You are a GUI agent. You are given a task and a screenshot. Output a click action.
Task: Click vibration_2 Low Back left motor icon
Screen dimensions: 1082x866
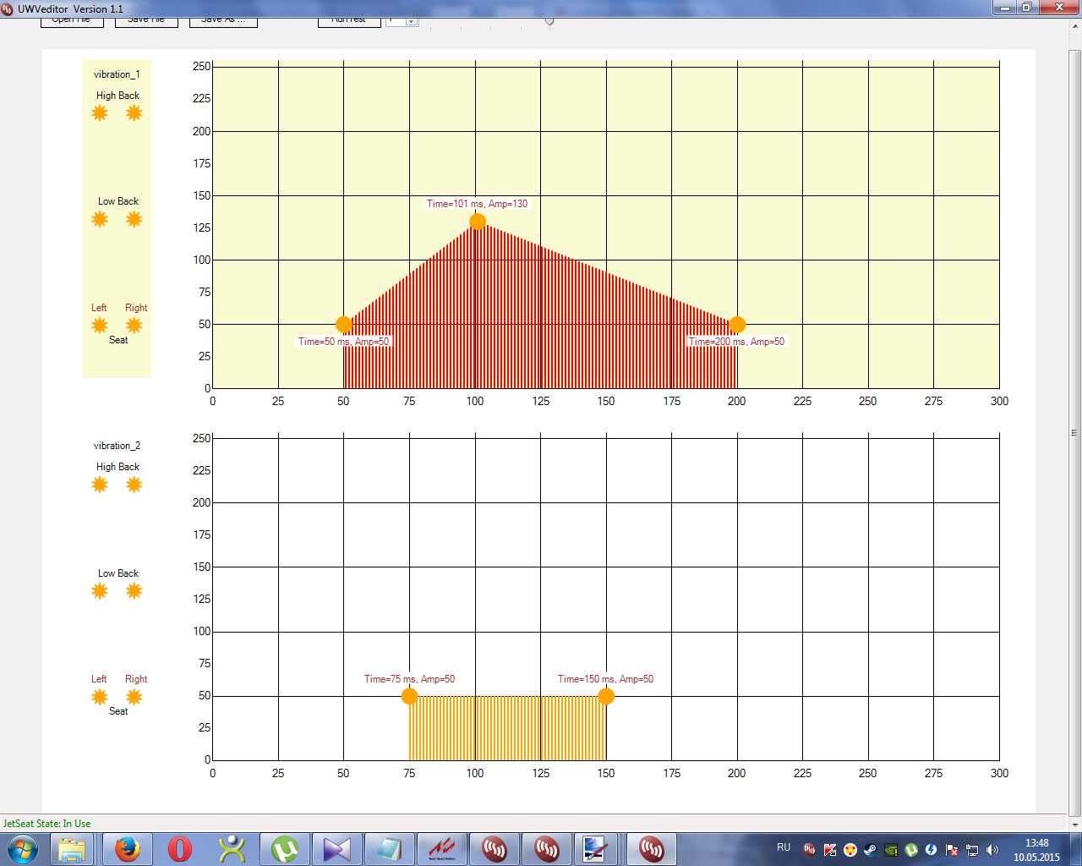pos(100,591)
